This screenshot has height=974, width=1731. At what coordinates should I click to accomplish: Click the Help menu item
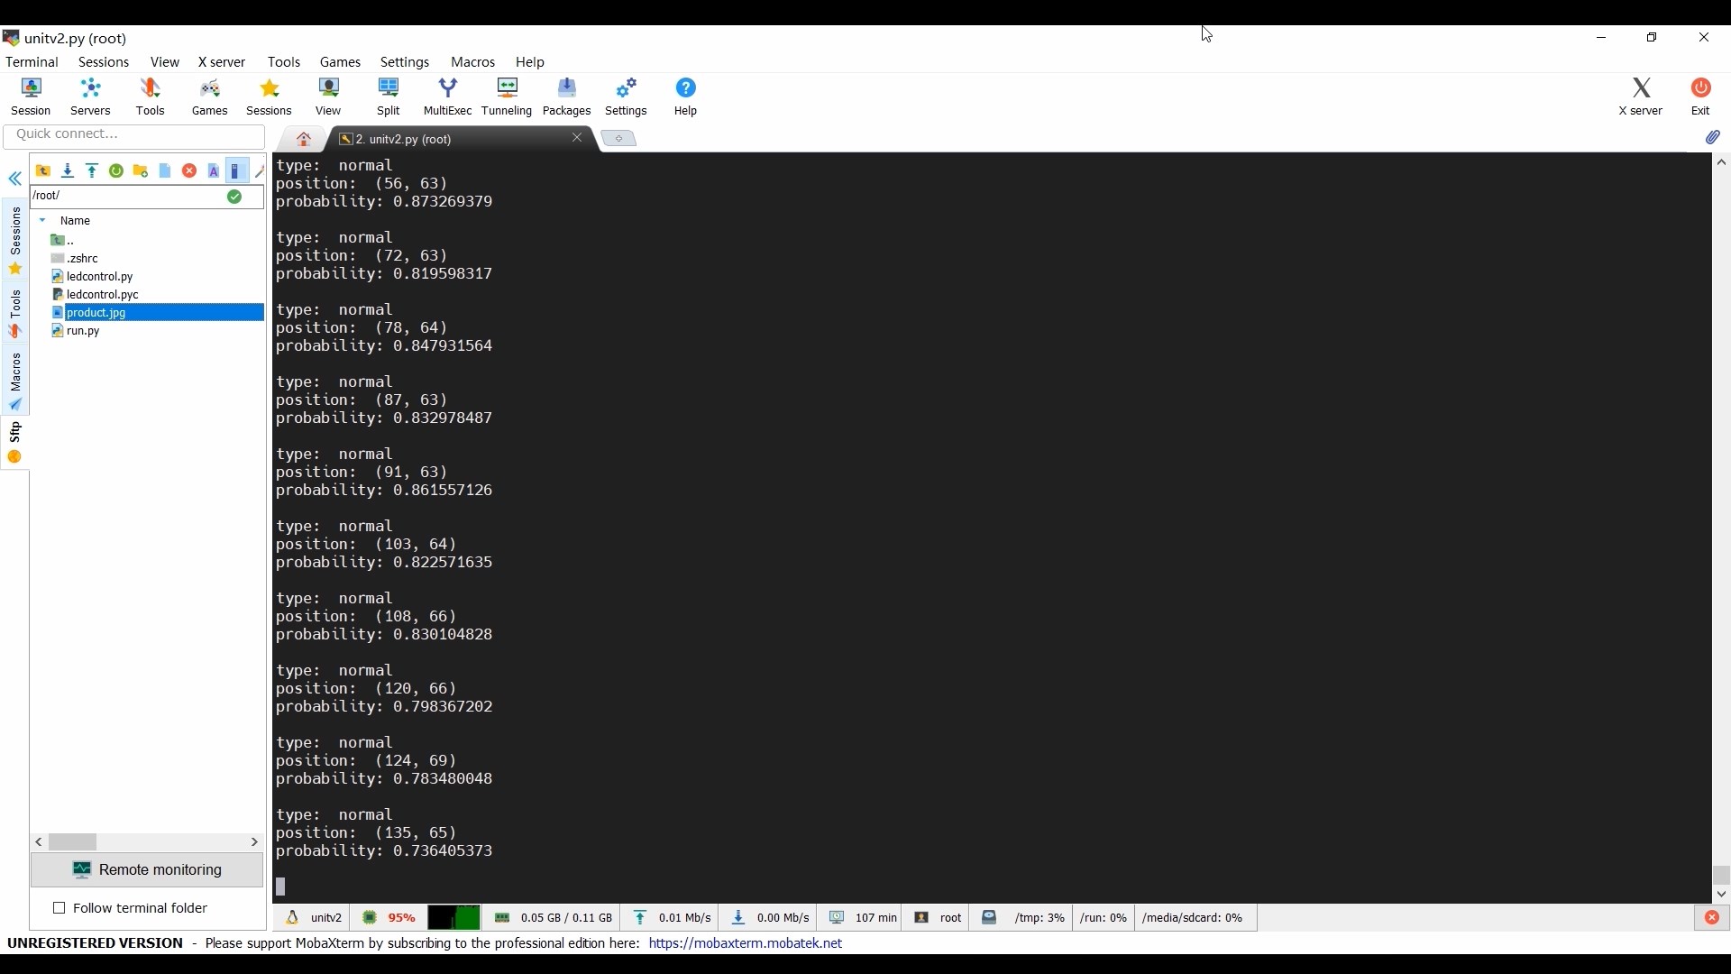coord(530,60)
